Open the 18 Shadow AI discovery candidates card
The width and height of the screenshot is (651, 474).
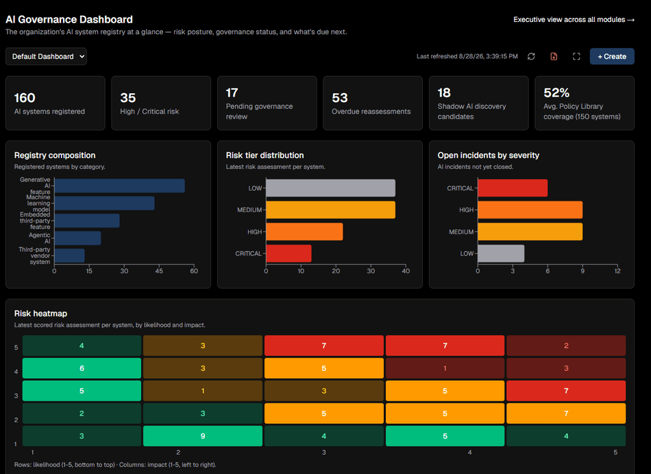(479, 103)
